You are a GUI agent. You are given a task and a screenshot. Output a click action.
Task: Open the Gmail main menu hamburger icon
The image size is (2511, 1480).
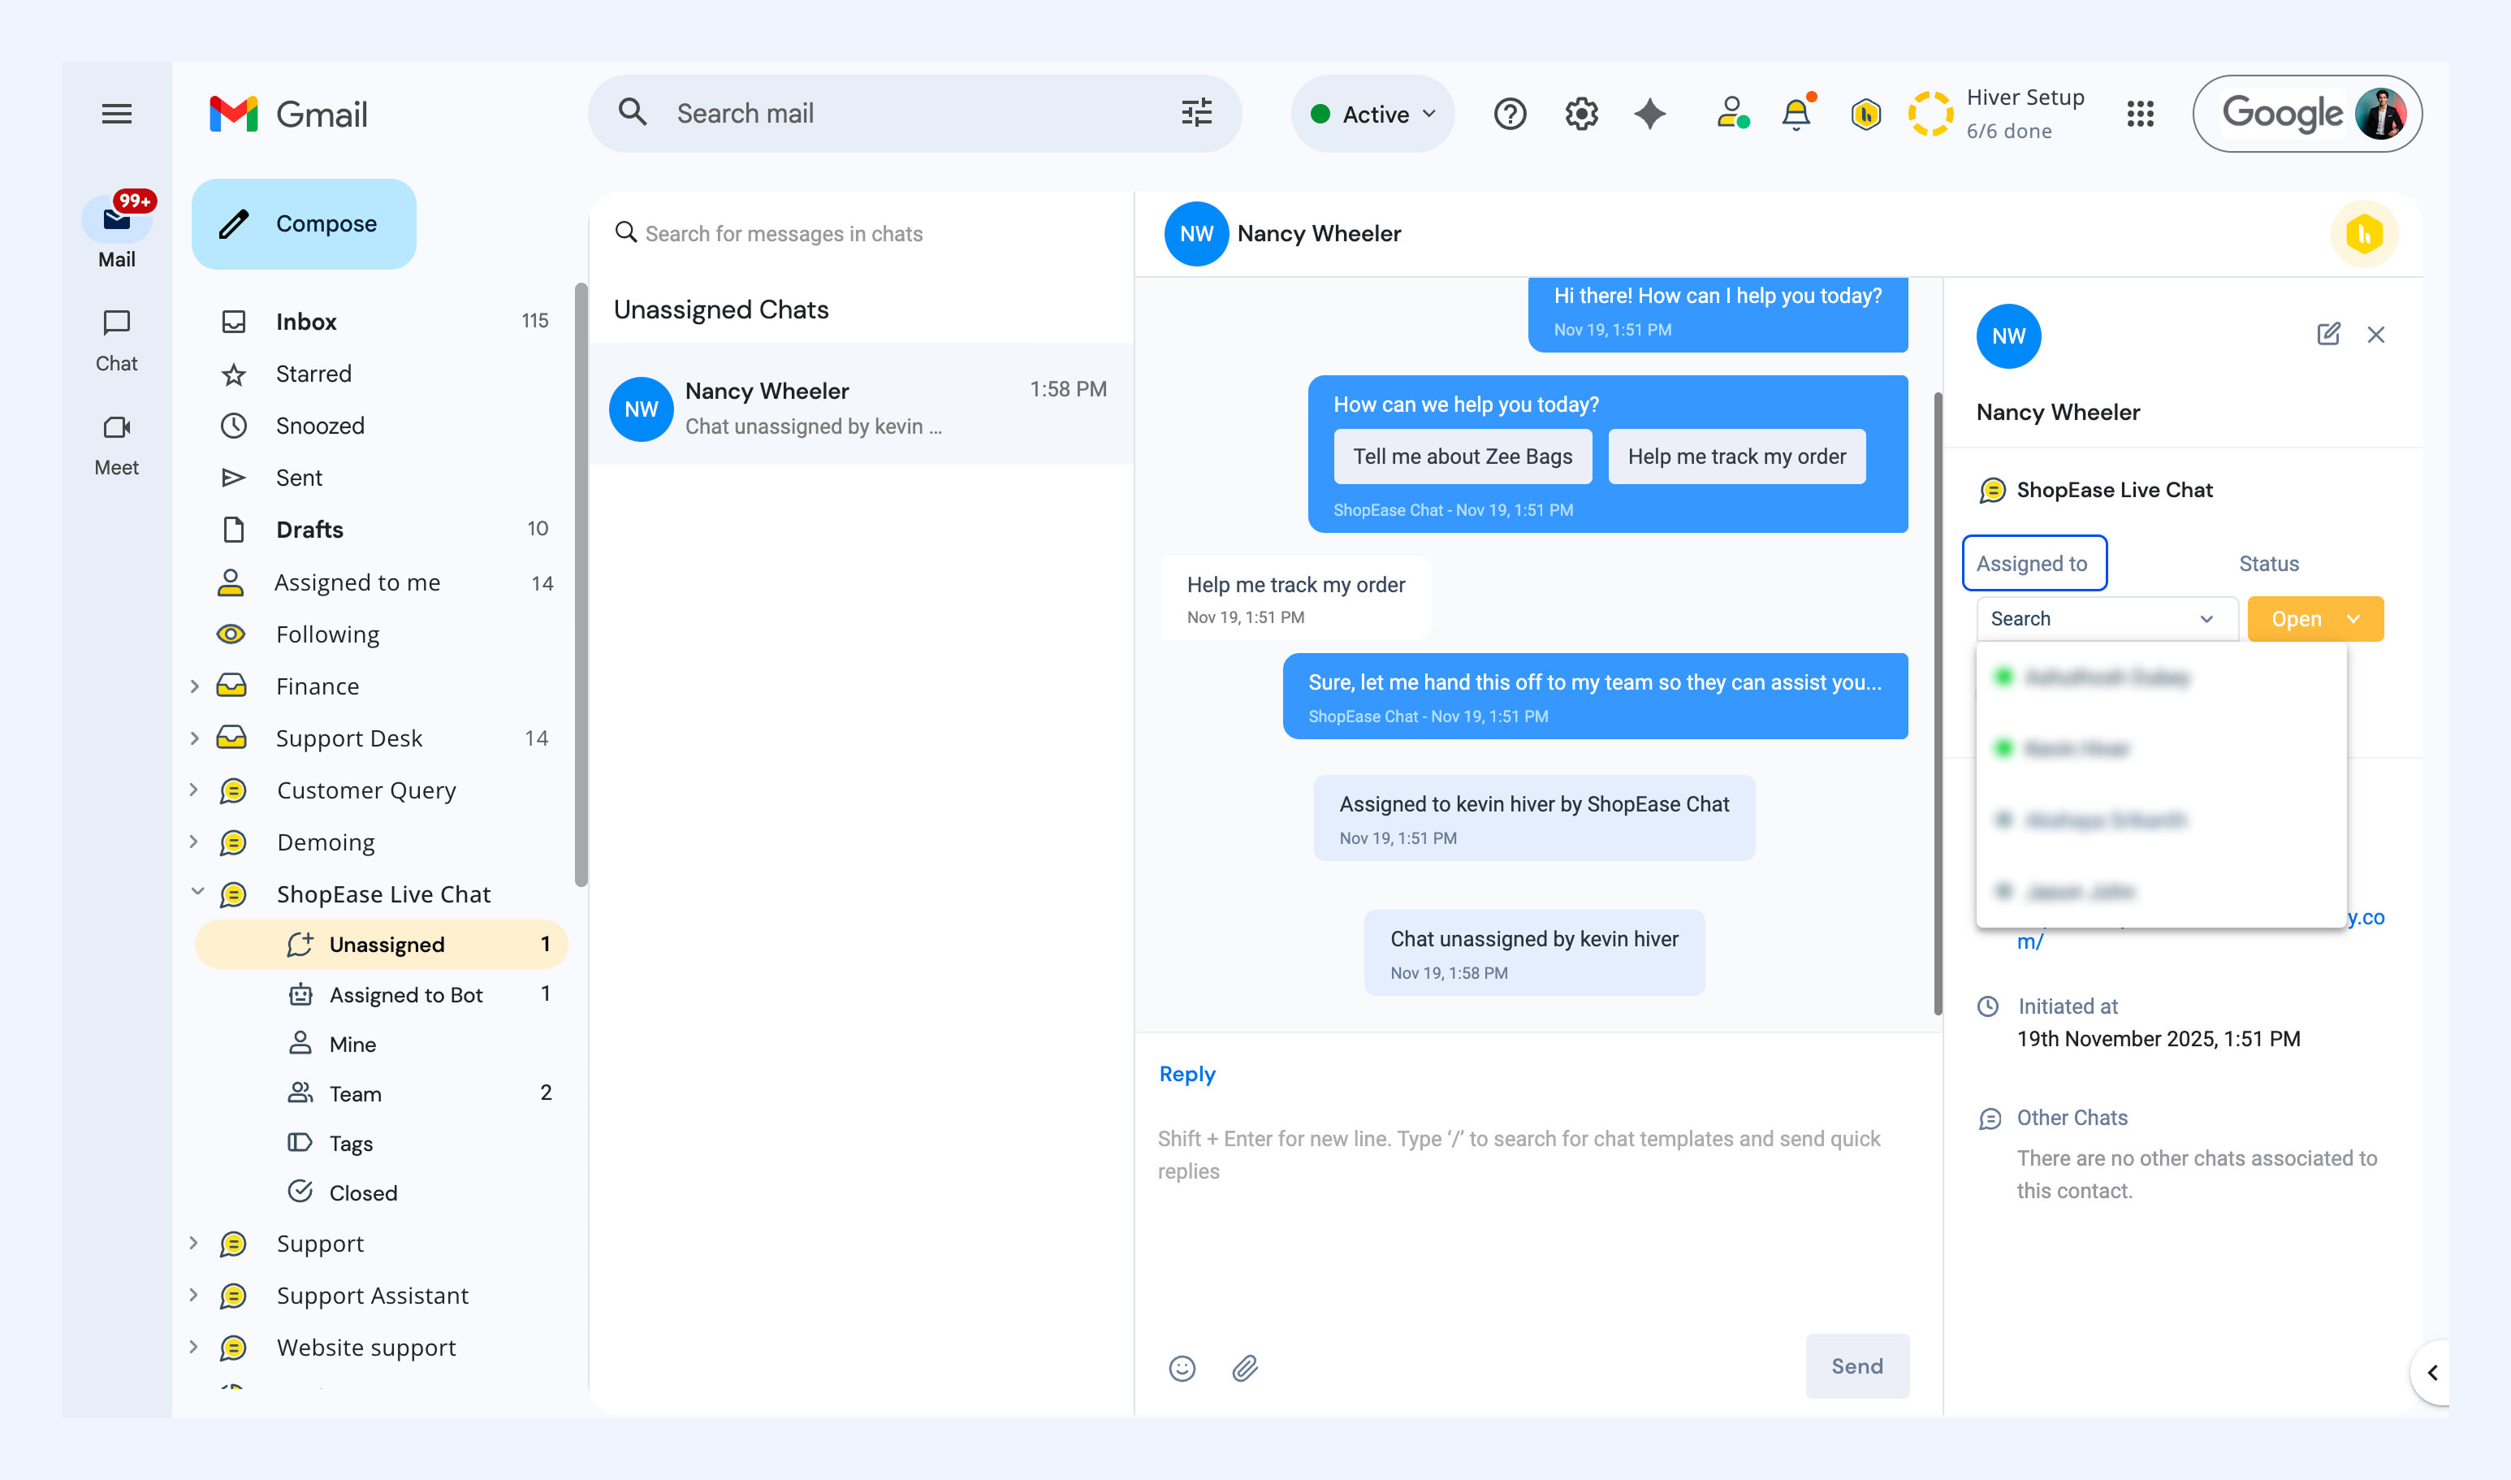[117, 114]
